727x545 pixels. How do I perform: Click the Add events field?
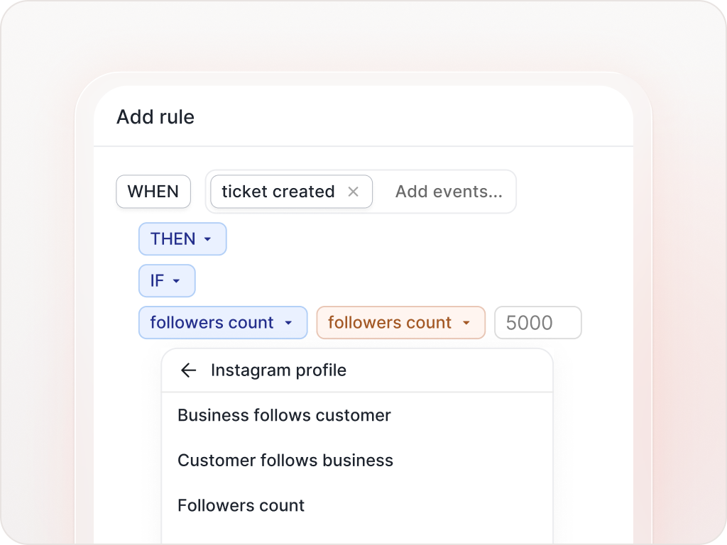coord(449,192)
